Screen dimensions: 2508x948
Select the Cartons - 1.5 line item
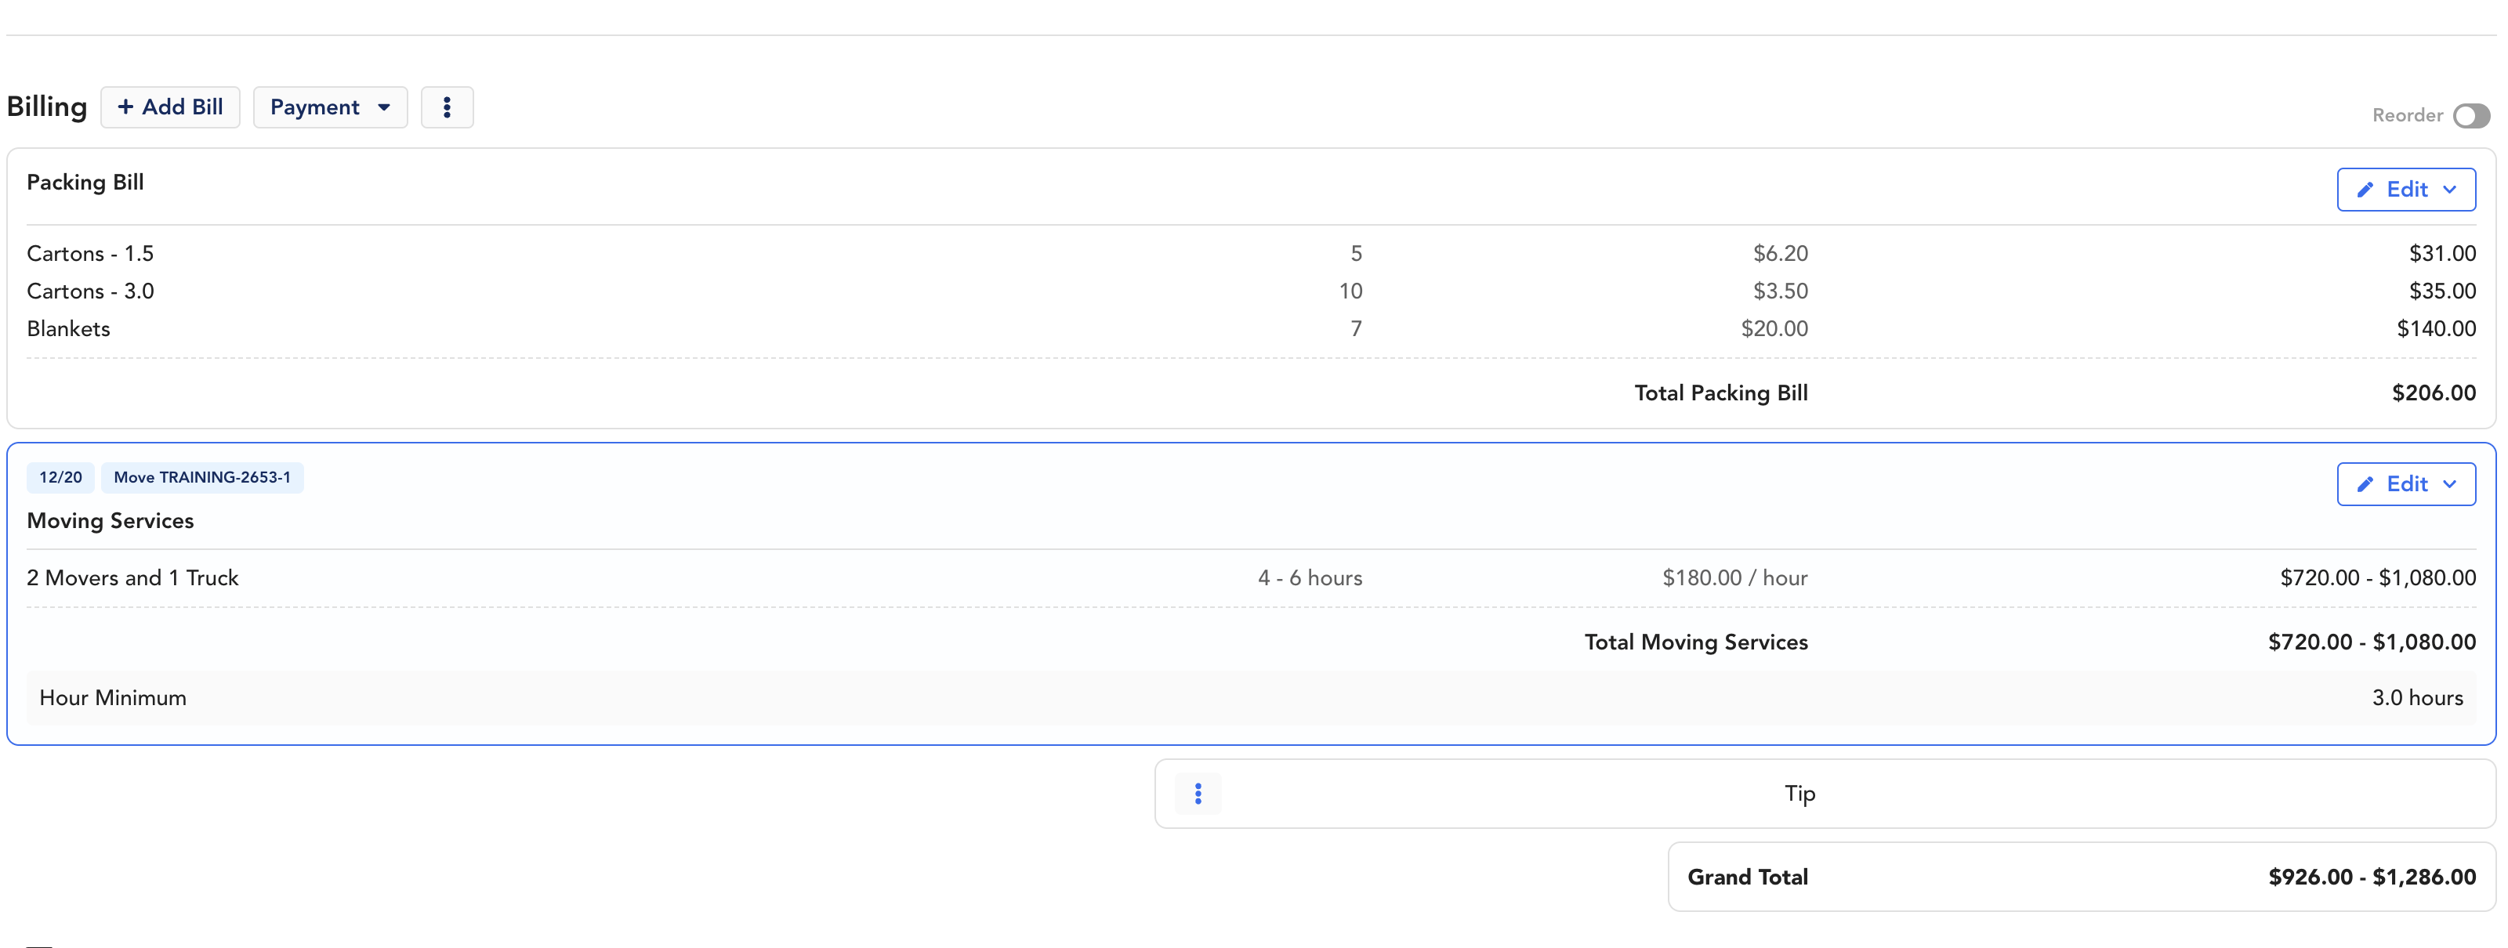click(91, 254)
